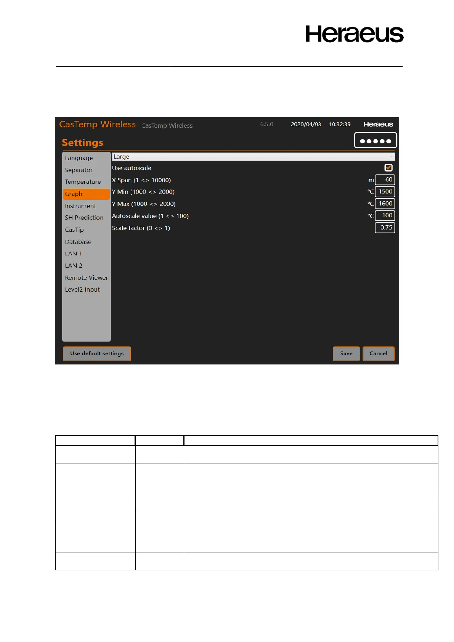The height and width of the screenshot is (642, 454).
Task: Open Remote Viewer settings
Action: click(x=86, y=278)
